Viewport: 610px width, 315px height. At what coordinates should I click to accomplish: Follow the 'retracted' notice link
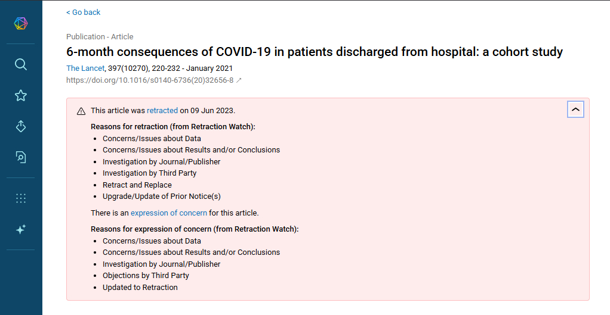(x=162, y=111)
